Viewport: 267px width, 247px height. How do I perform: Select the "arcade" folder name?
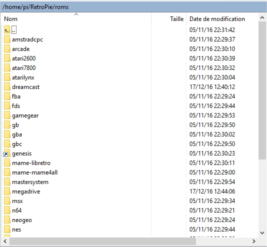21,49
